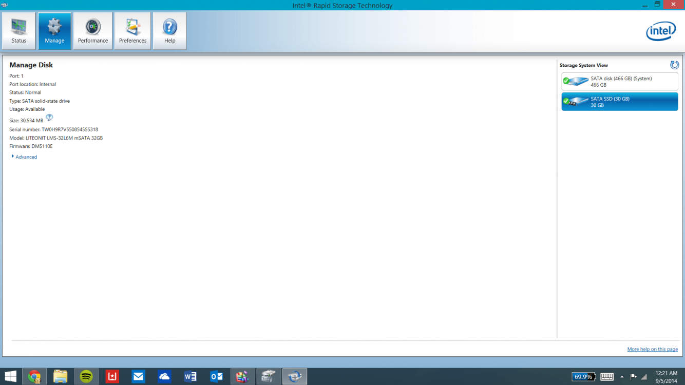Click the Storage System View label
Image resolution: width=685 pixels, height=385 pixels.
click(x=584, y=66)
